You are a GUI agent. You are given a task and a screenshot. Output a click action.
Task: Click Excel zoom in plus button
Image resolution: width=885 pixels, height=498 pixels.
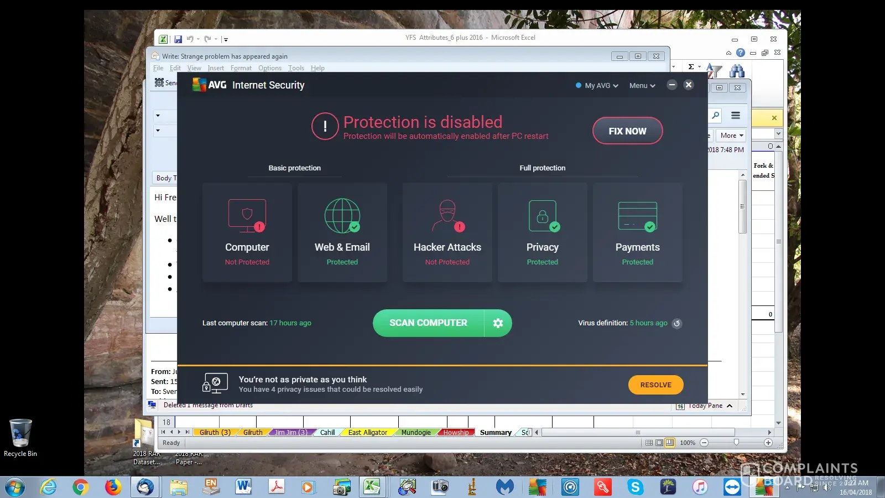pos(768,443)
